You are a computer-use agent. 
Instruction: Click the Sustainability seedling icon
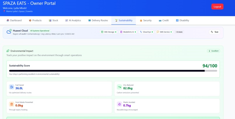point(116,20)
